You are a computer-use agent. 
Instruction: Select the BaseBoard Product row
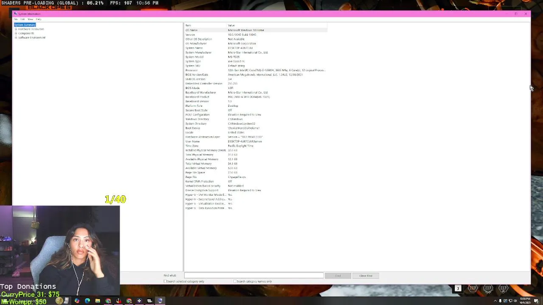(x=256, y=97)
